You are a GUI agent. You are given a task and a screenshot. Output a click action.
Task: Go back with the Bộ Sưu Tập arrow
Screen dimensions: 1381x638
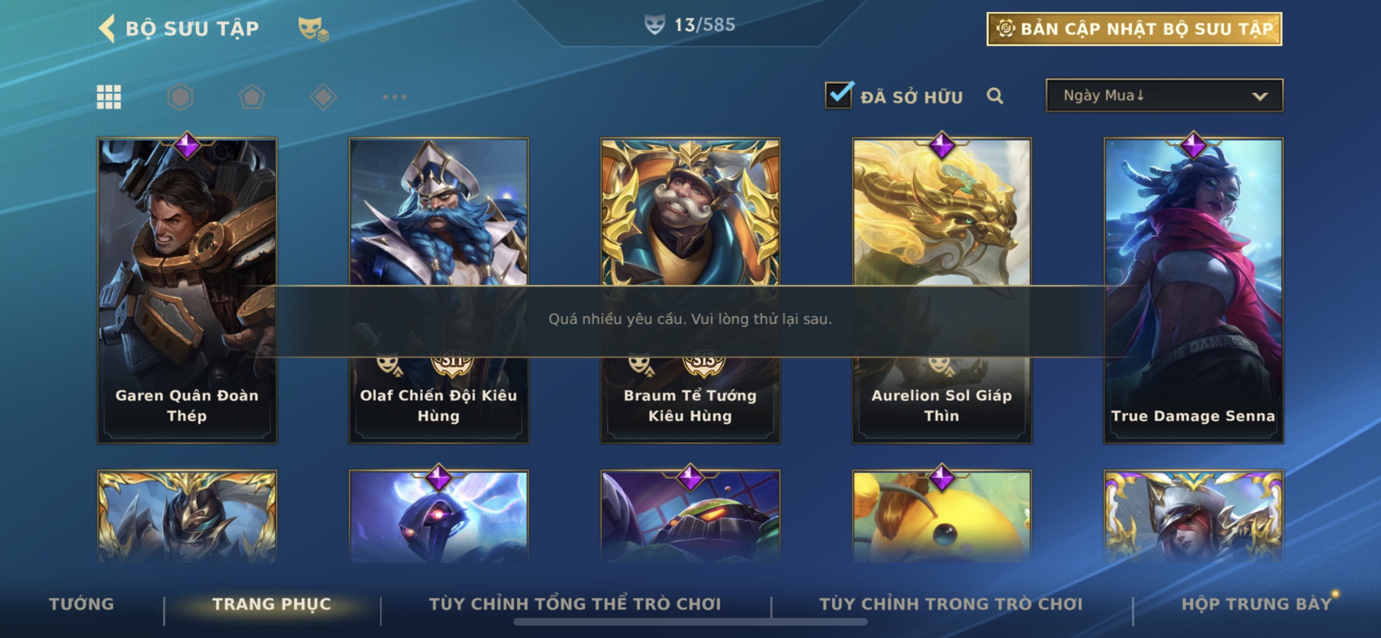pos(107,28)
